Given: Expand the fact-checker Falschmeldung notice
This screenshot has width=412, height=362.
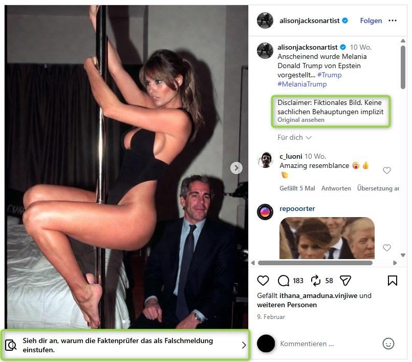Looking at the screenshot, I should coord(126,345).
